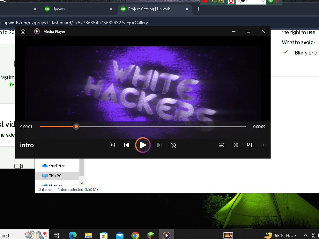Go to previous track in Media Player
Image resolution: width=319 pixels, height=239 pixels.
(x=127, y=145)
